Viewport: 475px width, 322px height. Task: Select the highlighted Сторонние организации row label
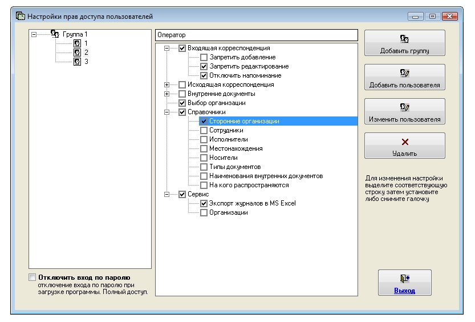coord(244,121)
